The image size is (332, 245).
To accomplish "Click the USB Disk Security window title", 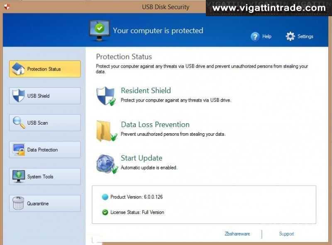I will [166, 7].
